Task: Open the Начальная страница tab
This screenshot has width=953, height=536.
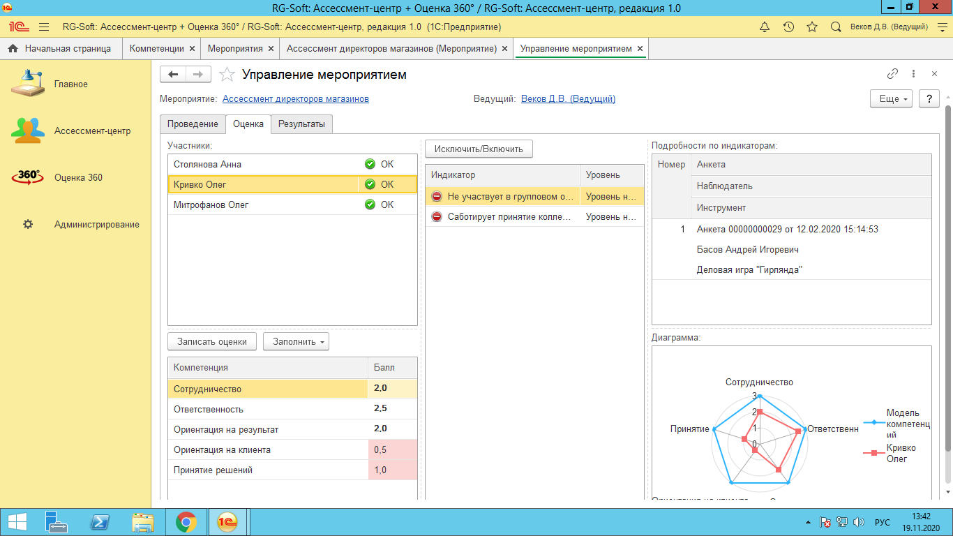Action: (61, 49)
